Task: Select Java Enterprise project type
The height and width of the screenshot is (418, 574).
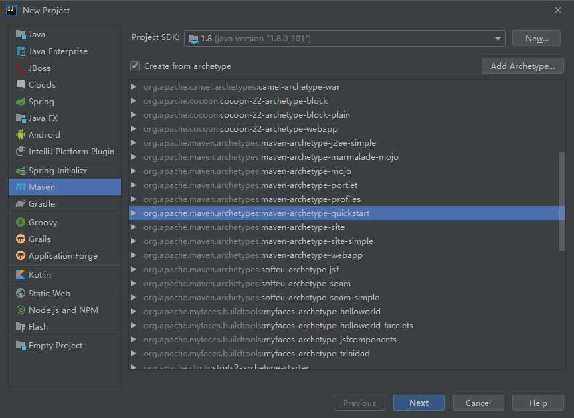Action: click(x=65, y=51)
